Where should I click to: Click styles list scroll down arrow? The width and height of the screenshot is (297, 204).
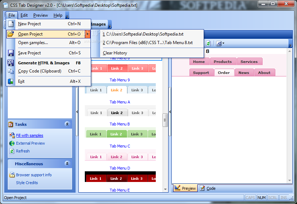click(165, 189)
